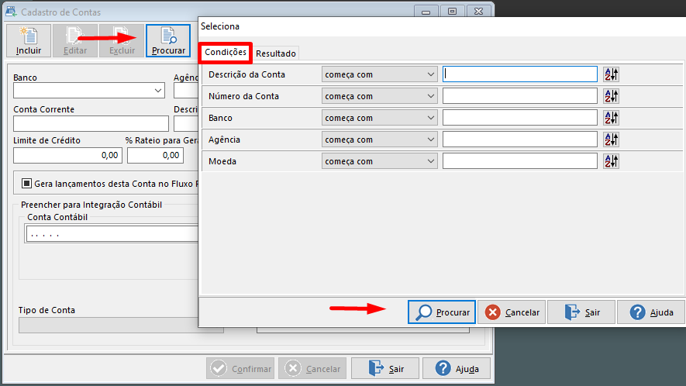Image resolution: width=686 pixels, height=386 pixels.
Task: Click Cancelar button in Cadastro de Contas
Action: coord(312,368)
